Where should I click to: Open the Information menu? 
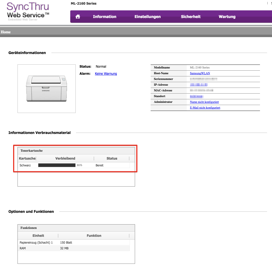point(105,17)
